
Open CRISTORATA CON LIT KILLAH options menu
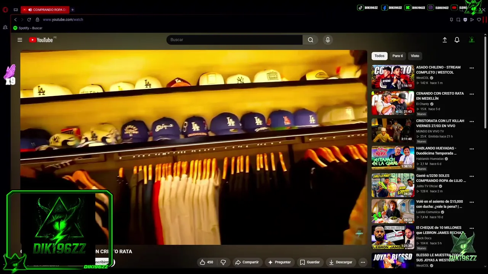point(472,121)
